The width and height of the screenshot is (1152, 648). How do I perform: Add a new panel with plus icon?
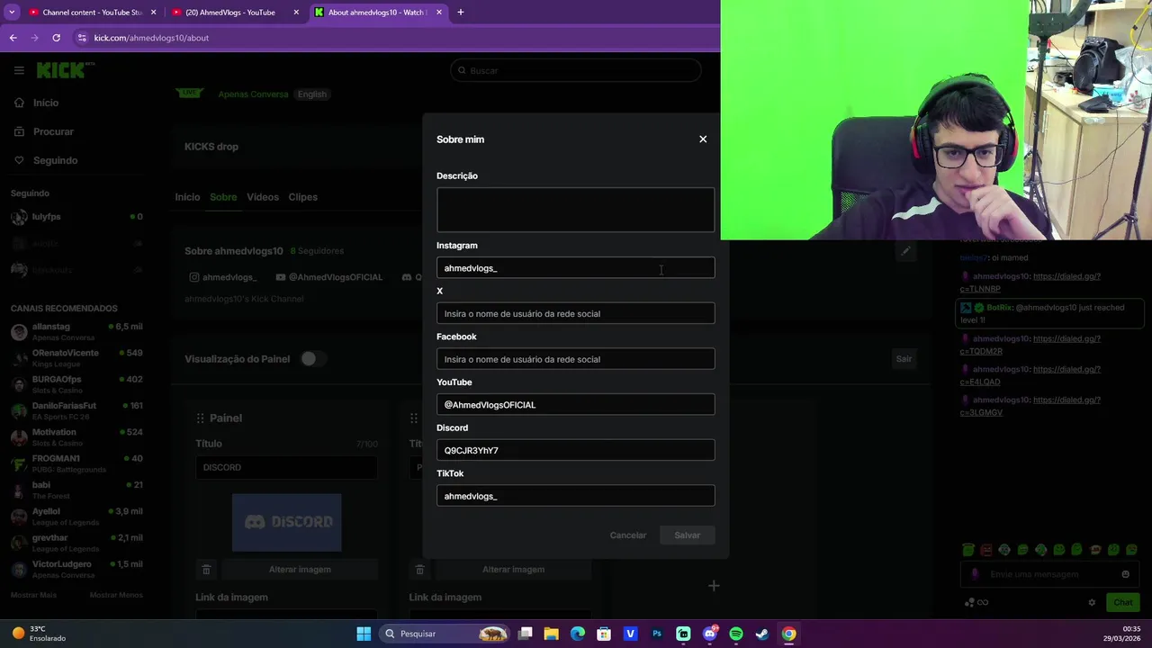pyautogui.click(x=714, y=586)
